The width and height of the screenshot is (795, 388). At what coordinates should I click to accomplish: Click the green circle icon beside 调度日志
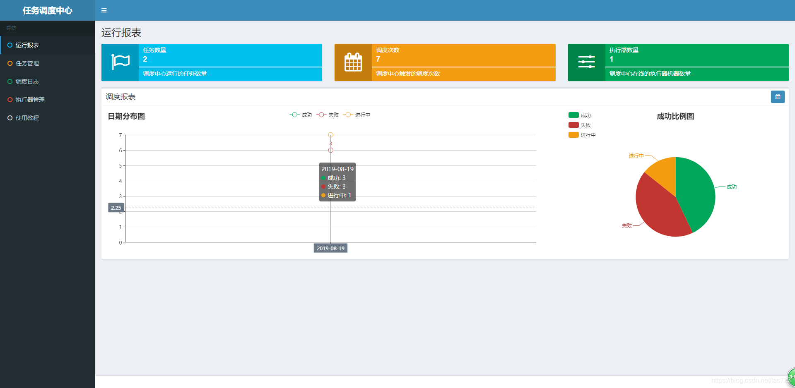click(10, 81)
